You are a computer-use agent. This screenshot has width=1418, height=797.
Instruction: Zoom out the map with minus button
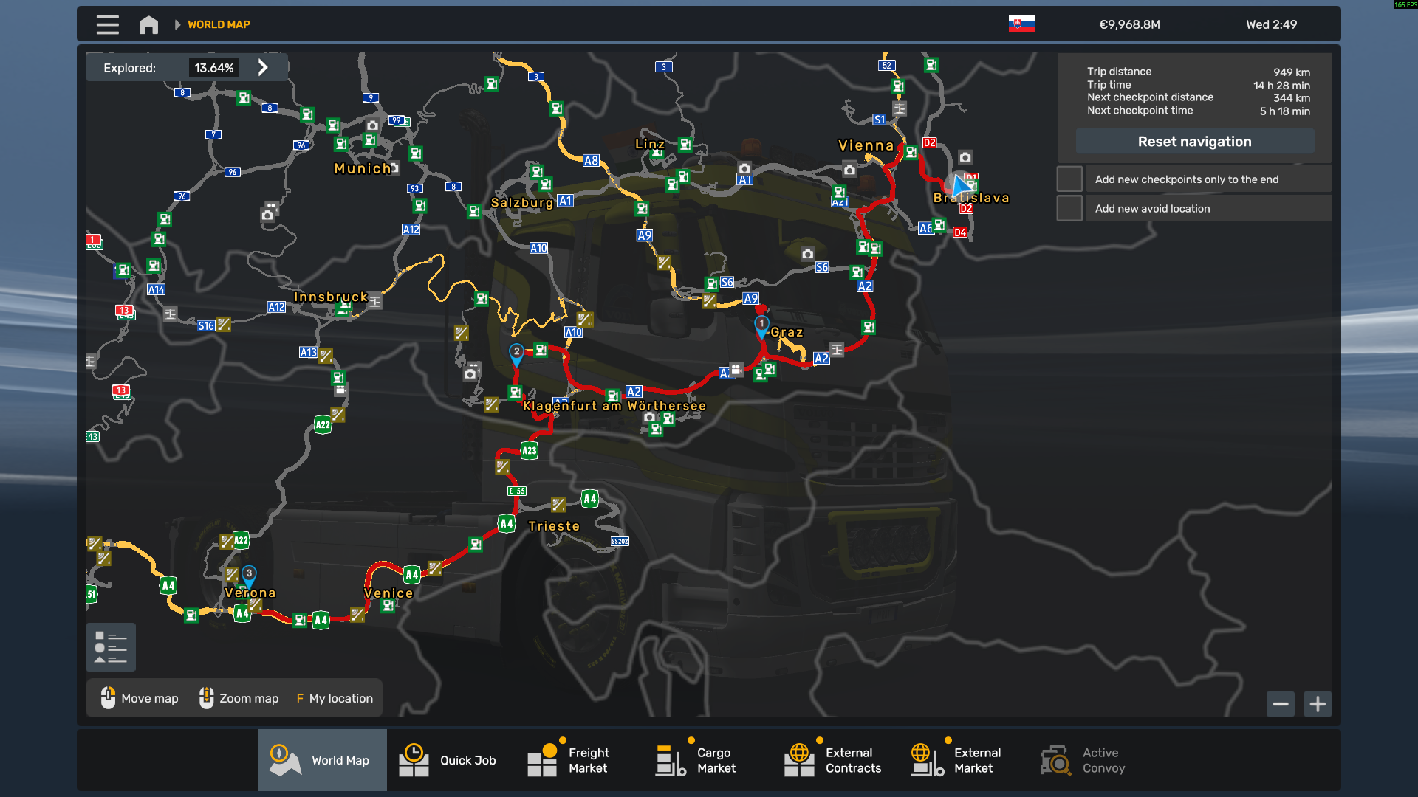click(x=1281, y=704)
